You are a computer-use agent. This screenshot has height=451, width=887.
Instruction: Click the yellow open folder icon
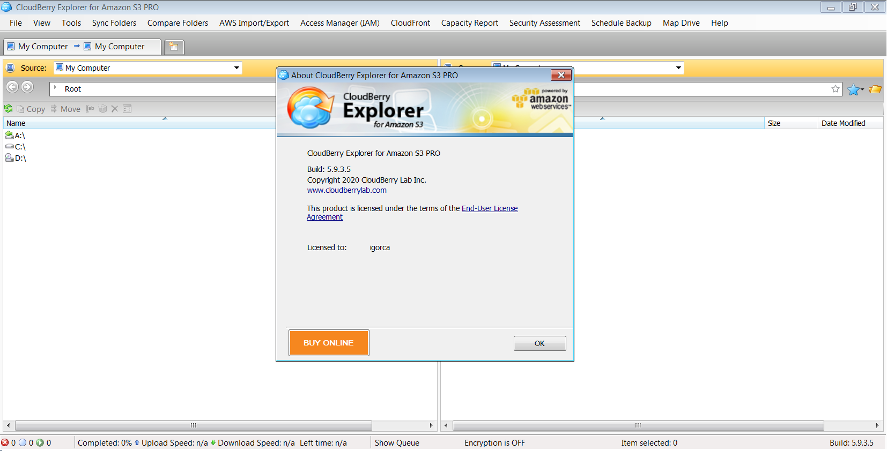[875, 89]
